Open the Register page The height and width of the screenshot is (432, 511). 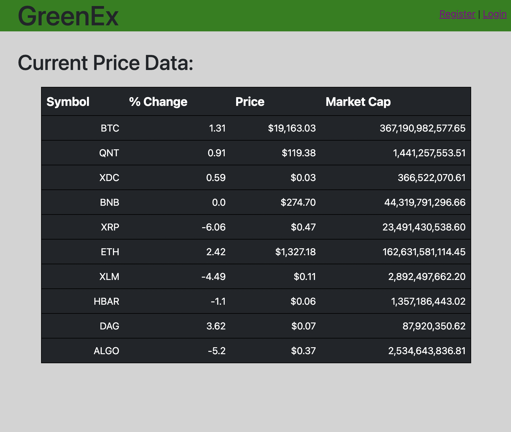(x=458, y=14)
